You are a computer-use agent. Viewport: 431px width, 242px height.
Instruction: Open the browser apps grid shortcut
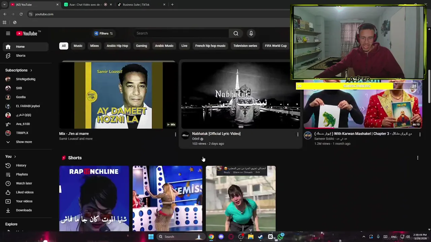[x=4, y=23]
